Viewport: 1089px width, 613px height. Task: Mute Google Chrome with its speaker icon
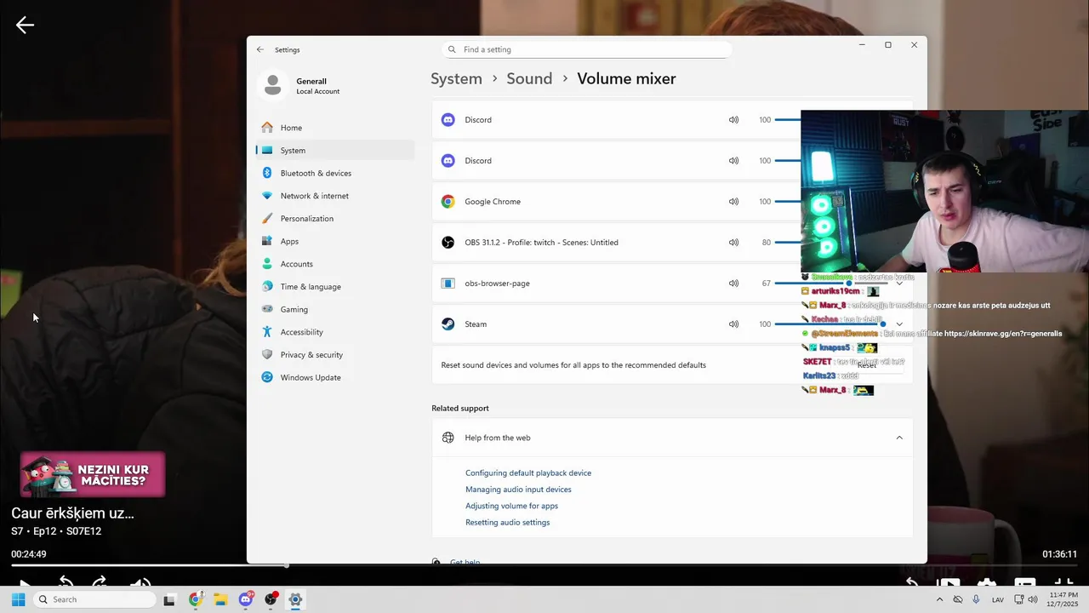point(733,202)
